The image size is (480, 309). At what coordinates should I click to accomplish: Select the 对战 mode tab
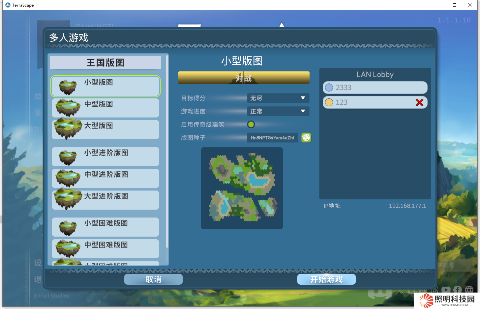tap(243, 78)
